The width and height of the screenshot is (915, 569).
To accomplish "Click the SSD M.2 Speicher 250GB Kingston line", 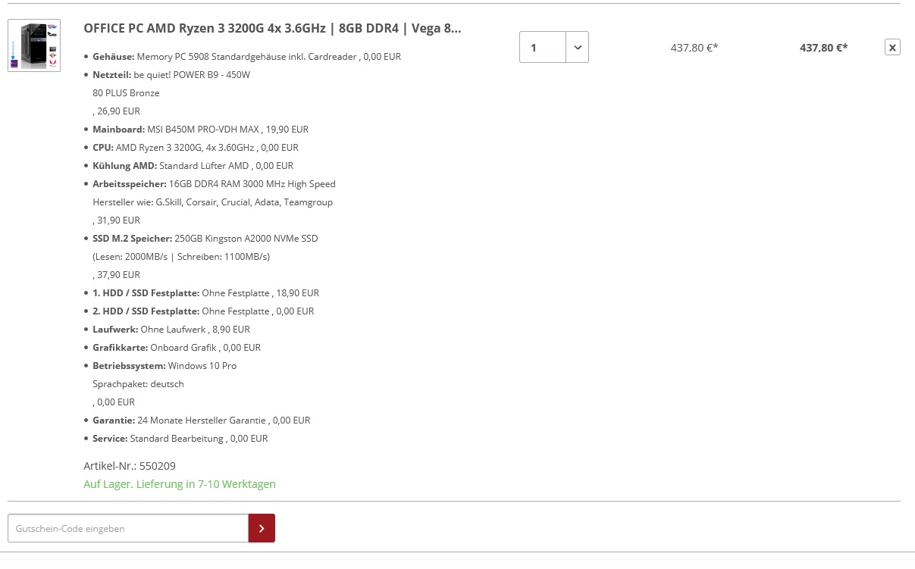I will (205, 239).
